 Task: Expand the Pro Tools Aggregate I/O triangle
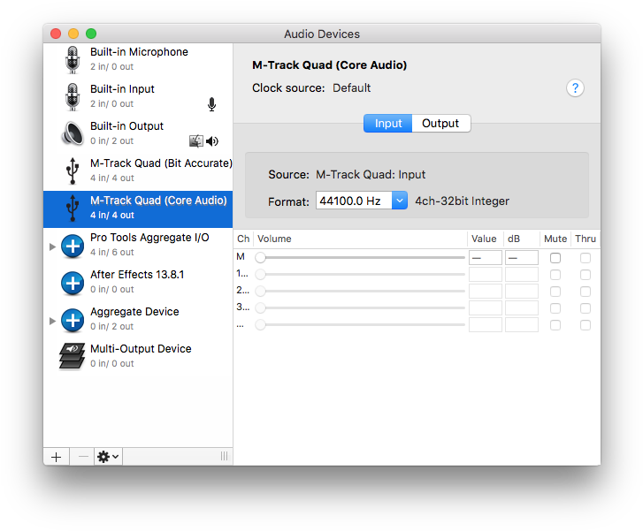click(x=53, y=247)
